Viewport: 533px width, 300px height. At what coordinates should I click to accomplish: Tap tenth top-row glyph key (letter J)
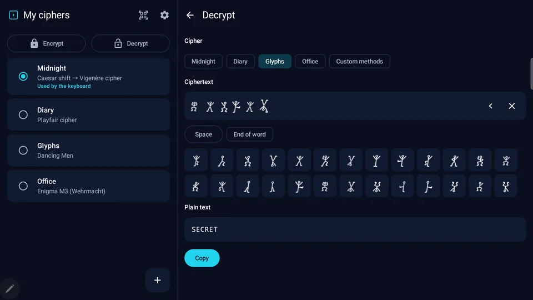[x=428, y=161]
